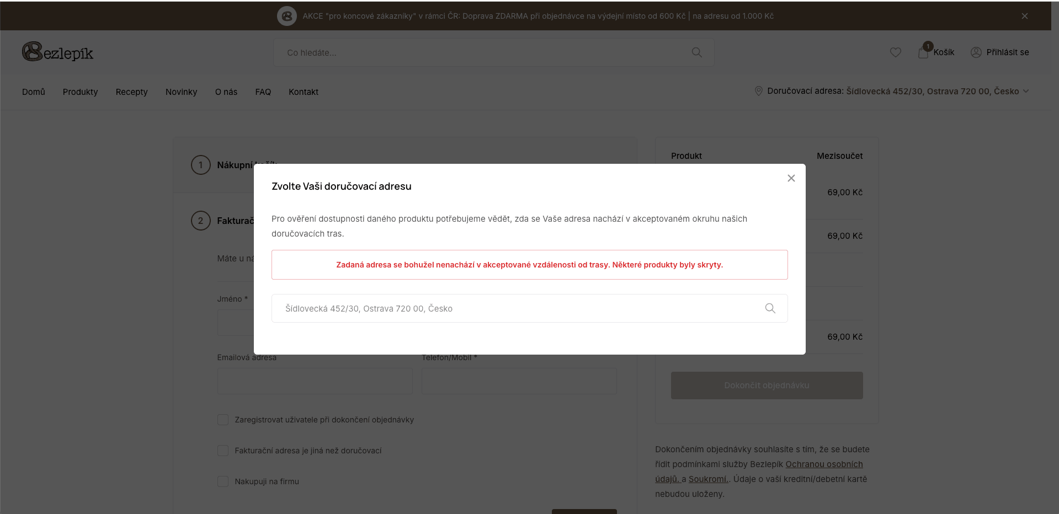This screenshot has width=1059, height=514.
Task: Click the 'Dokončit objednávku' button
Action: tap(767, 386)
